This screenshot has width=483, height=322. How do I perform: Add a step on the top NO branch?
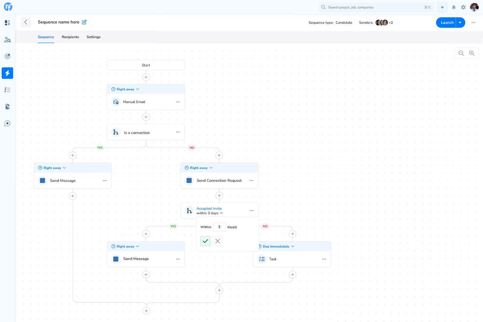tap(219, 155)
